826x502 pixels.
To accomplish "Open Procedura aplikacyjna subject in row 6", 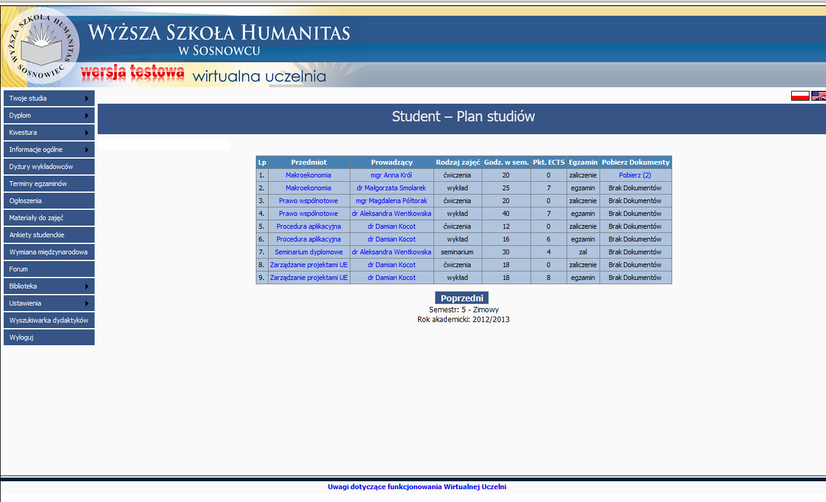I will click(308, 239).
